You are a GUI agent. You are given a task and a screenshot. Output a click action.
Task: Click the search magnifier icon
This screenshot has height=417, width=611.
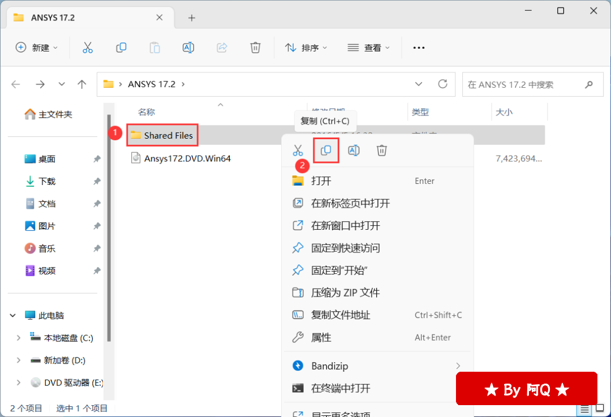pos(589,84)
